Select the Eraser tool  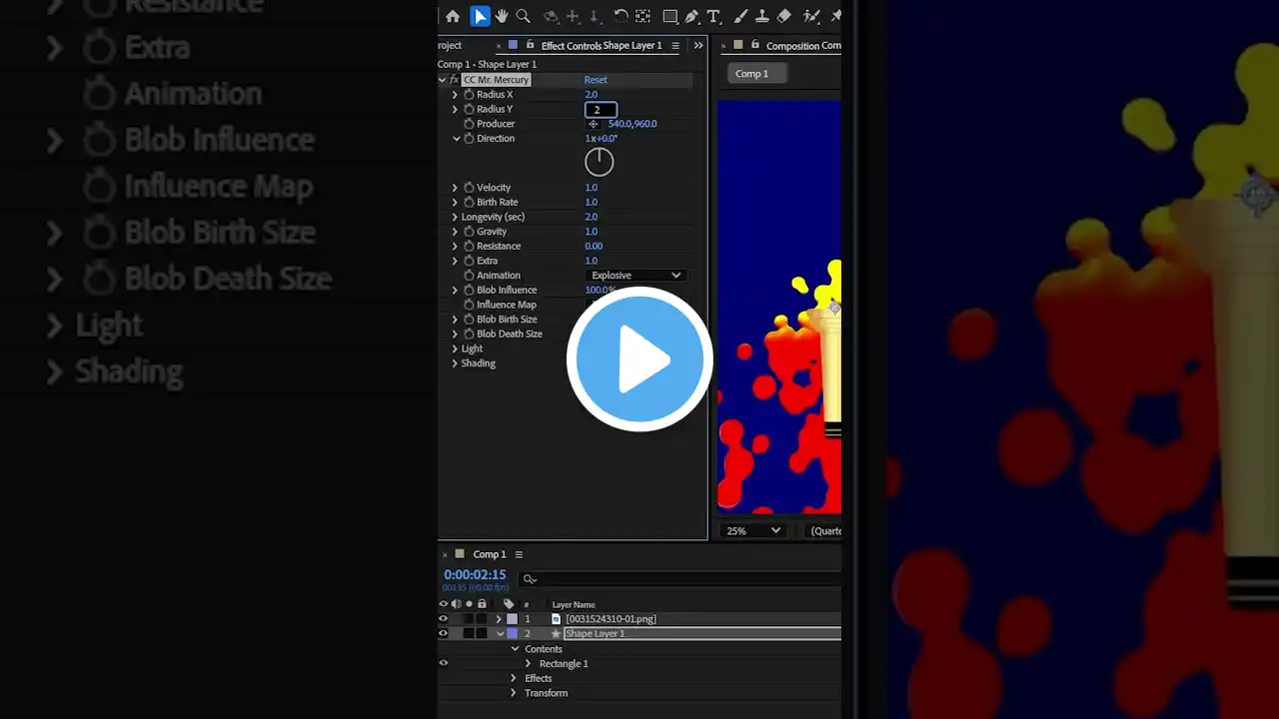point(784,16)
